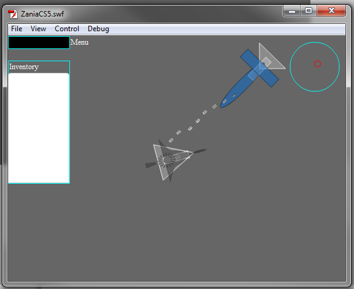
Task: Open the View menu
Action: (x=38, y=29)
